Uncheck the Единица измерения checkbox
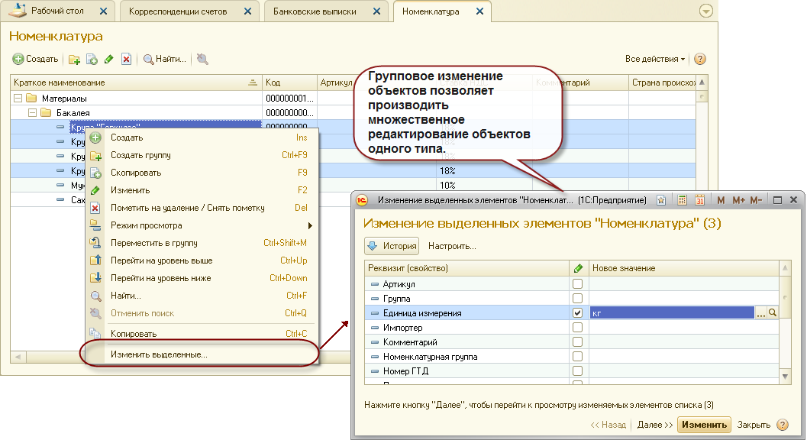 tap(578, 313)
